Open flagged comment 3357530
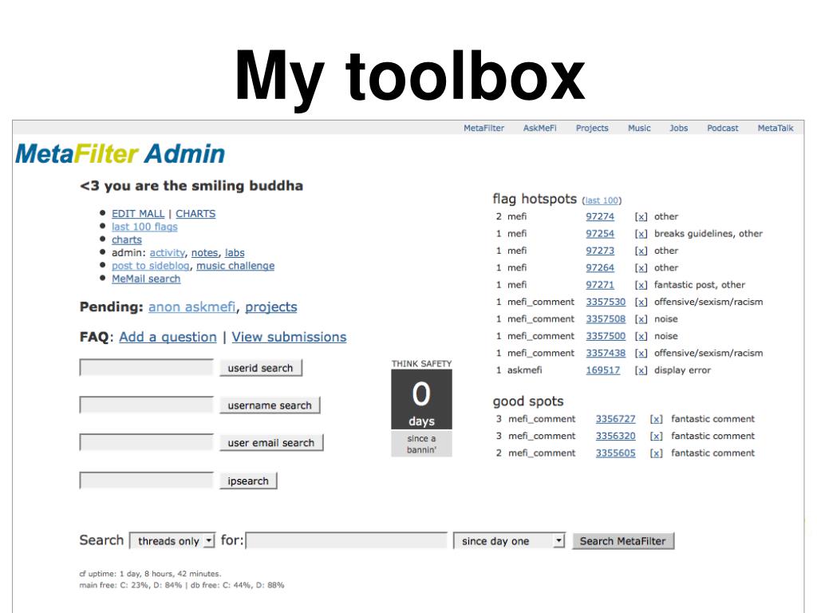 point(606,302)
